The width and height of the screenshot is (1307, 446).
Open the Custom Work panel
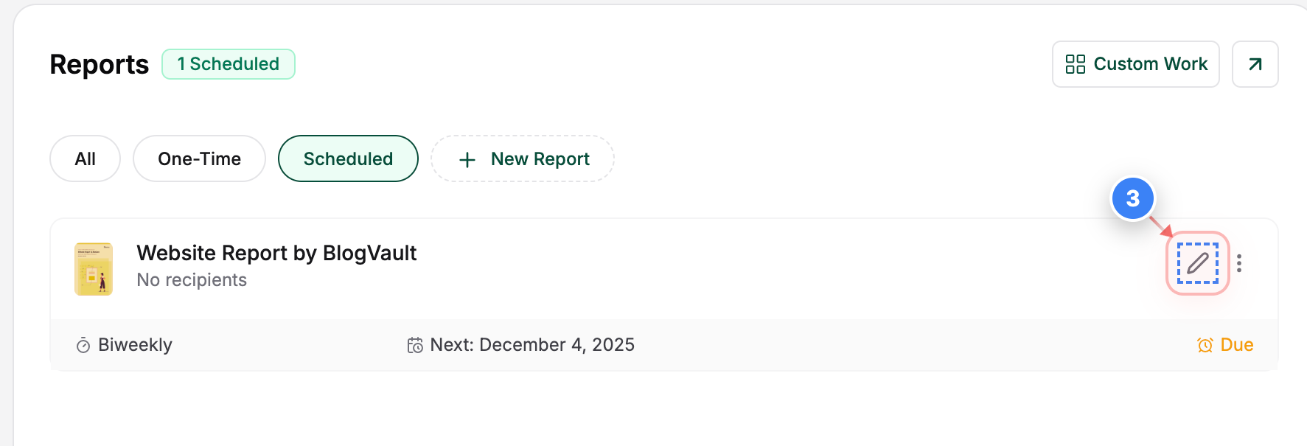coord(1135,64)
